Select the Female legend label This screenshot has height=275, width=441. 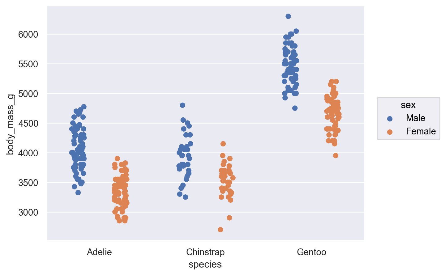pos(421,131)
